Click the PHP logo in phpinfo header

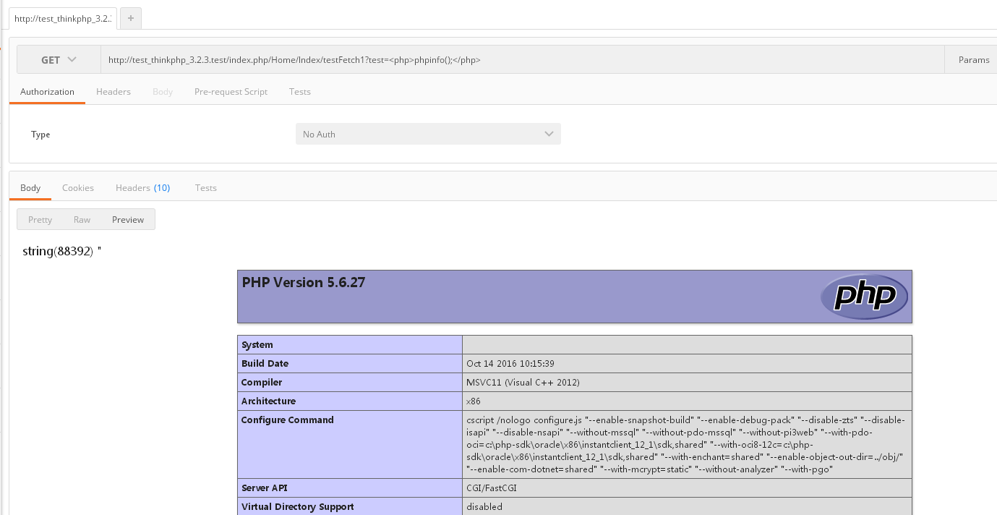(865, 297)
